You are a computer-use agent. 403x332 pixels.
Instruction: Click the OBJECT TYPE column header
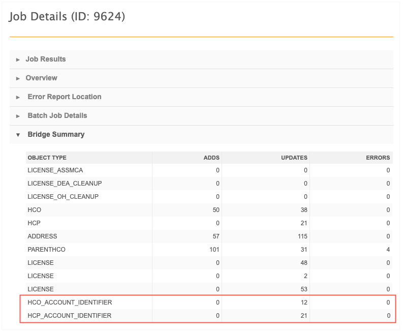[47, 158]
